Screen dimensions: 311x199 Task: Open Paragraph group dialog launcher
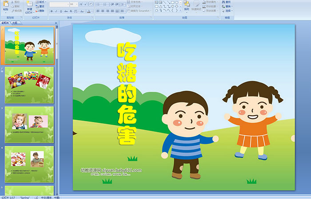pos(151,17)
